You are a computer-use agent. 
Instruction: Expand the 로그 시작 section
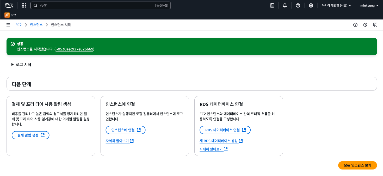[x=21, y=64]
